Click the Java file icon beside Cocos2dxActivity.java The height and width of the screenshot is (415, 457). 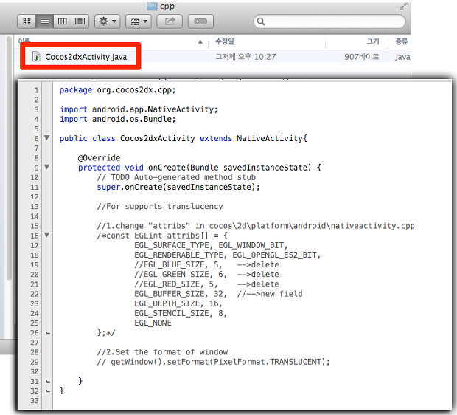36,56
